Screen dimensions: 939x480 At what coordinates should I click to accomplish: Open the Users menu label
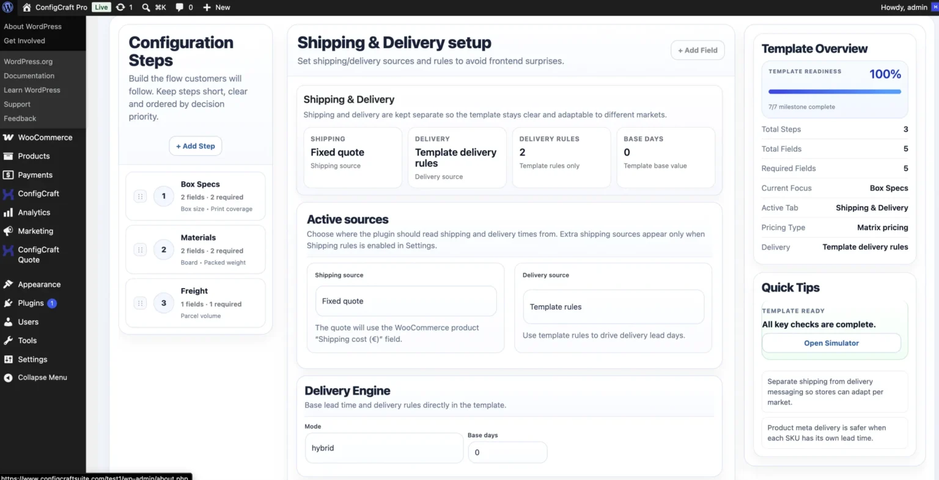[x=28, y=322]
